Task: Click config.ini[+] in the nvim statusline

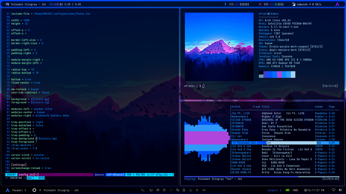Action: [x=29, y=175]
